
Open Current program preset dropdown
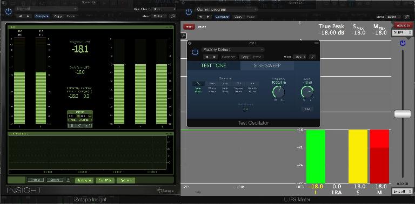point(226,9)
